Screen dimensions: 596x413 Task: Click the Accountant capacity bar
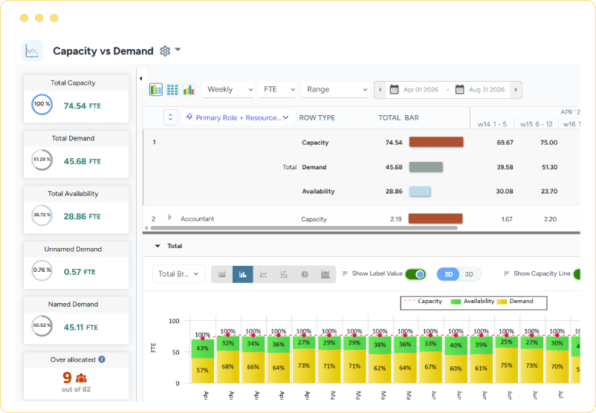click(435, 218)
